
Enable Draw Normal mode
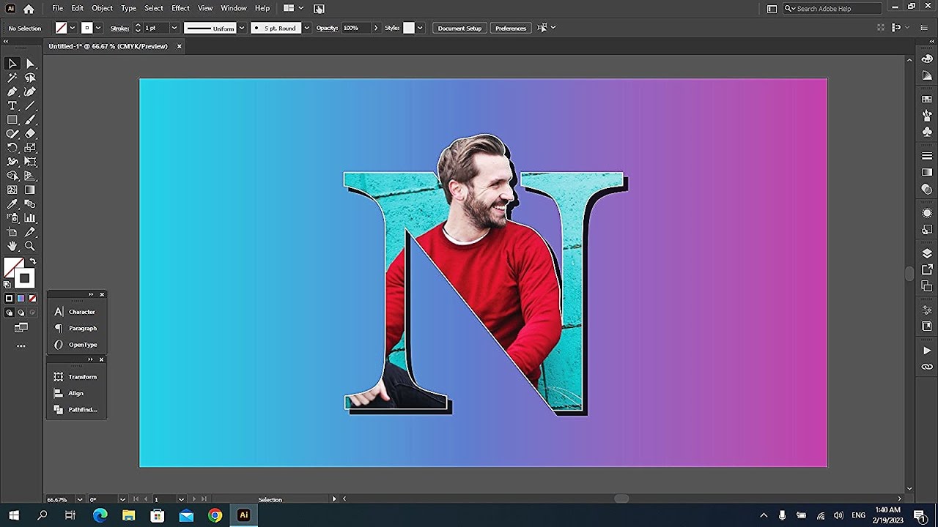coord(10,313)
